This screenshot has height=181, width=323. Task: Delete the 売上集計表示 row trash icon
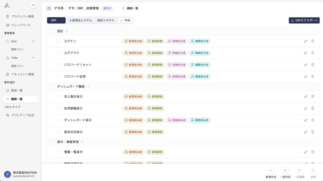(x=313, y=96)
